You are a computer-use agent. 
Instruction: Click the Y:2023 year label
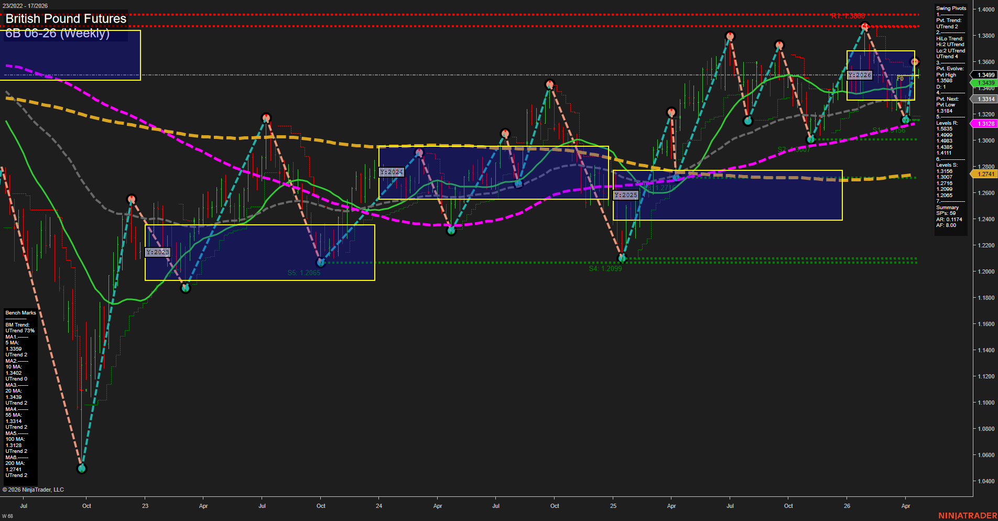click(158, 252)
